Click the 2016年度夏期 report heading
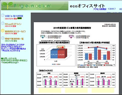Image resolution: width=122 pixels, height=95 pixels. 72,28
